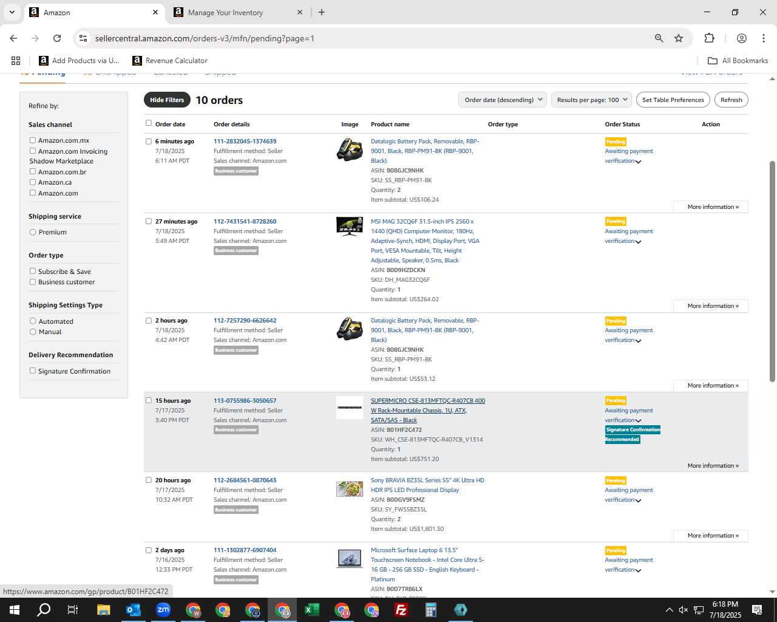The image size is (777, 622).
Task: Enable Business customer filter checkbox
Action: click(x=33, y=282)
